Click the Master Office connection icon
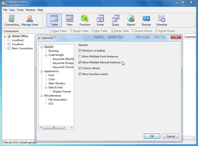Image resolution: width=198 pixels, height=146 pixels. [9, 36]
